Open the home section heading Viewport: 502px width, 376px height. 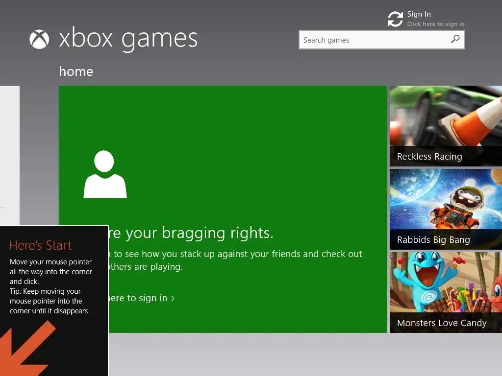point(76,71)
